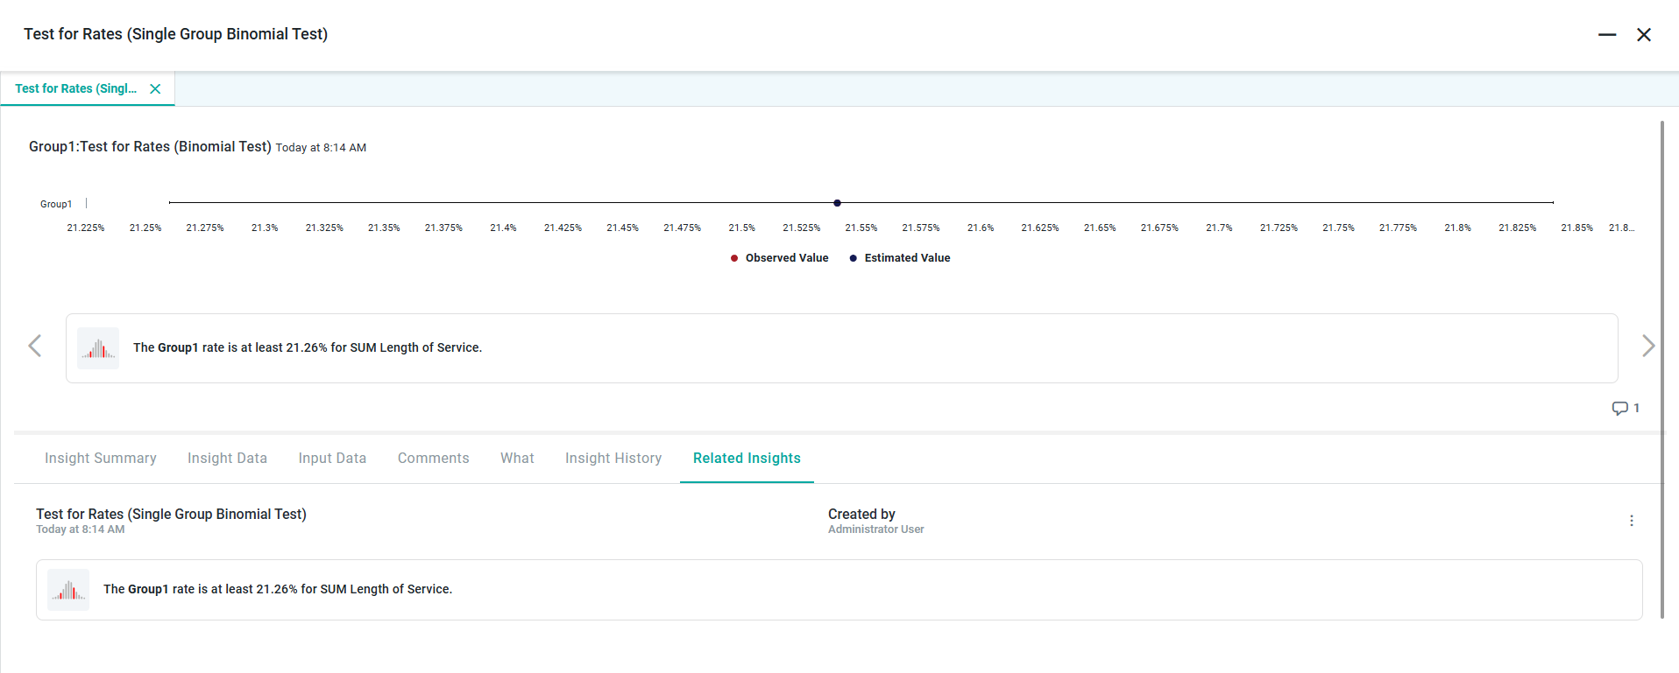This screenshot has height=673, width=1679.
Task: Open the Comments tab
Action: pos(433,459)
